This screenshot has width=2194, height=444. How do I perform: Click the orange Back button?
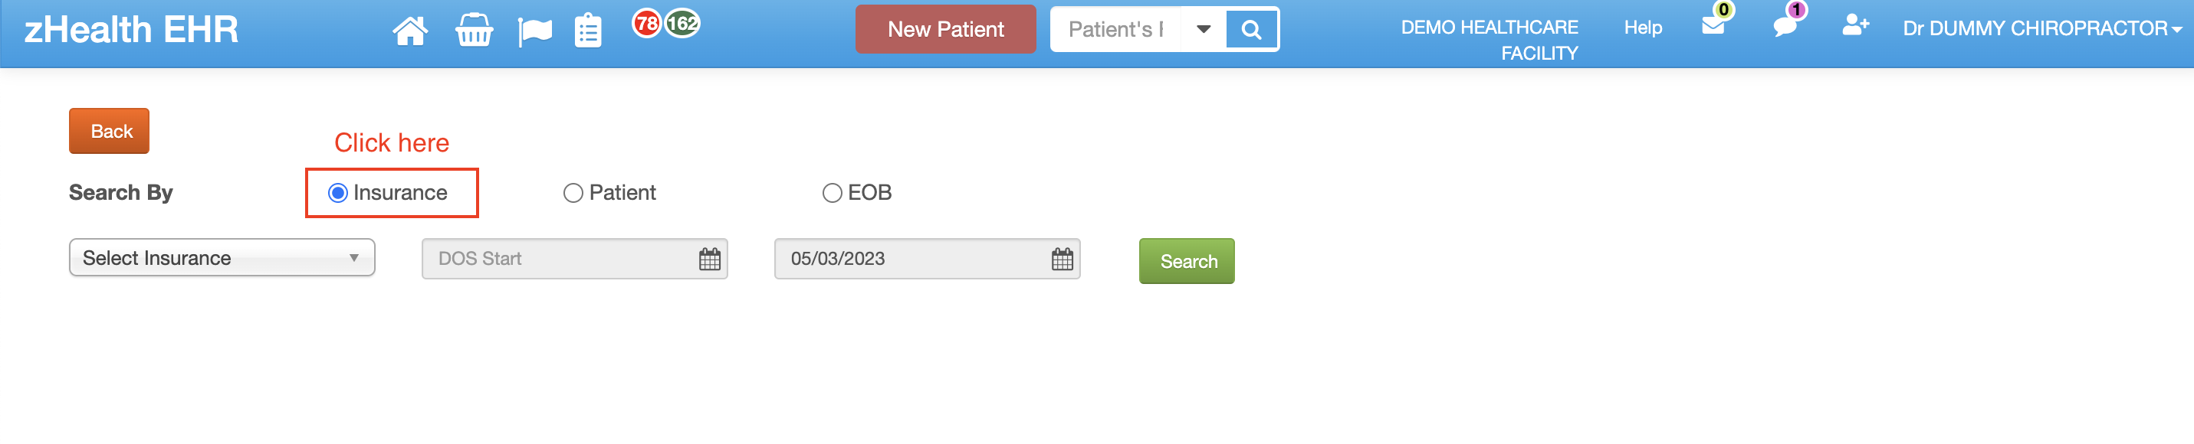(x=109, y=131)
